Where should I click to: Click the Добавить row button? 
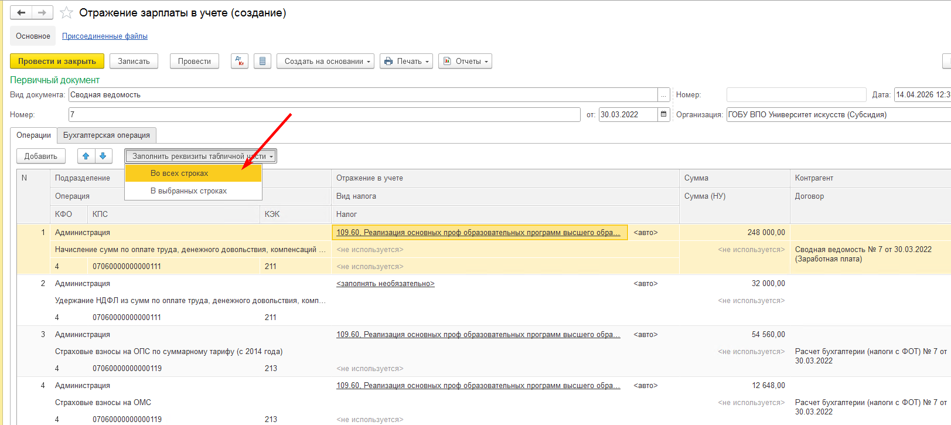click(x=41, y=156)
